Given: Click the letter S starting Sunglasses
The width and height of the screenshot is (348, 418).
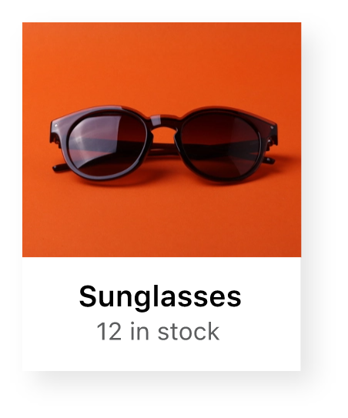Looking at the screenshot, I should 89,296.
